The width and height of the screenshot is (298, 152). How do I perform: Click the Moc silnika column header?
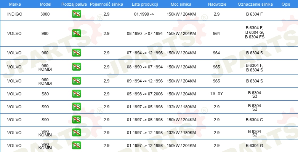(181, 4)
